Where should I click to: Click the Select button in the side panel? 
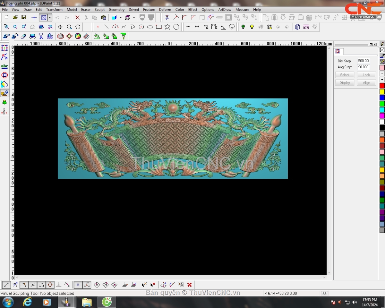coord(345,75)
